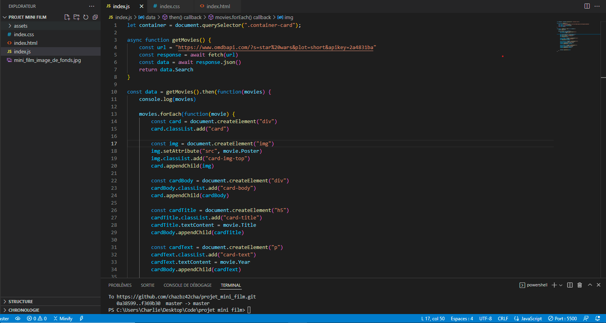Screen dimensions: 606x323
Task: Switch to the index.html tab
Action: point(218,6)
